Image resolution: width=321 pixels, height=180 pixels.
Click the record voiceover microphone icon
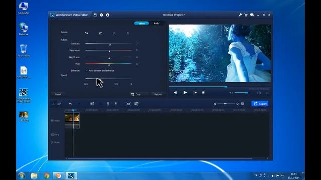click(116, 104)
